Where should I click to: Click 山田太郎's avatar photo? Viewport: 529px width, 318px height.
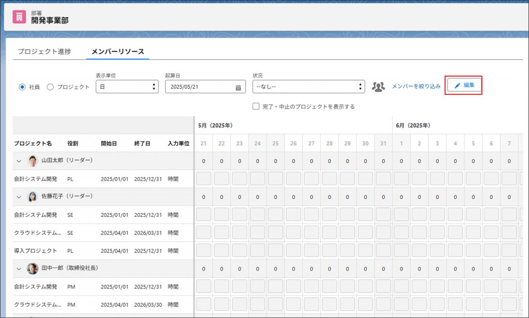click(33, 161)
